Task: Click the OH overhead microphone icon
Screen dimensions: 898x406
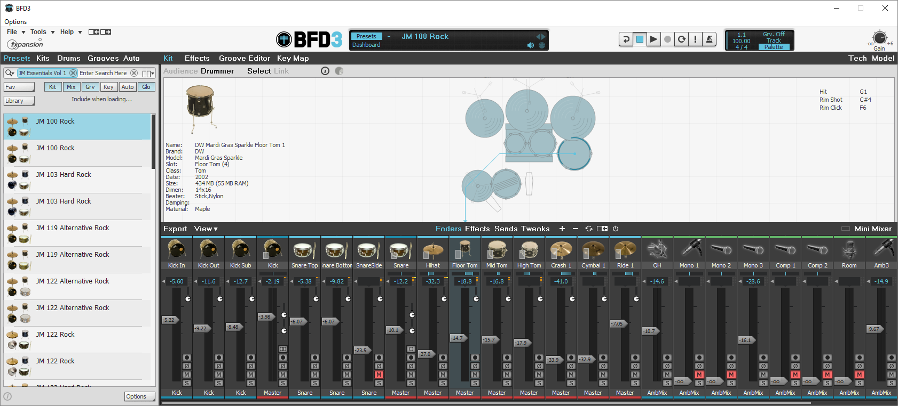Action: click(657, 249)
